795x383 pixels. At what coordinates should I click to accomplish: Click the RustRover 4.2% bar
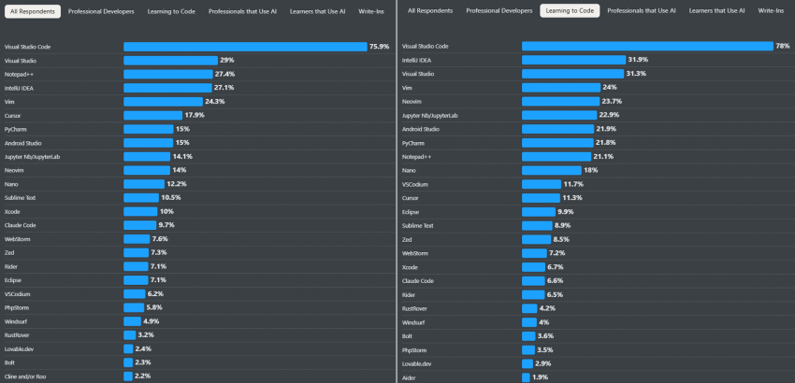(x=528, y=307)
